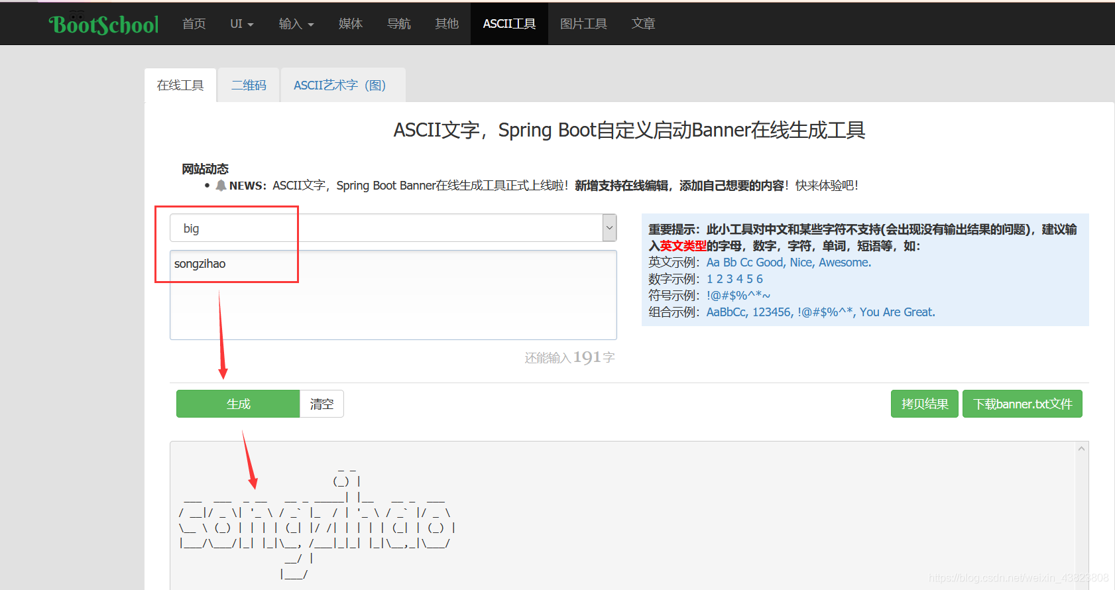Switch to the 二维码 tab
Viewport: 1115px width, 590px height.
tap(249, 86)
